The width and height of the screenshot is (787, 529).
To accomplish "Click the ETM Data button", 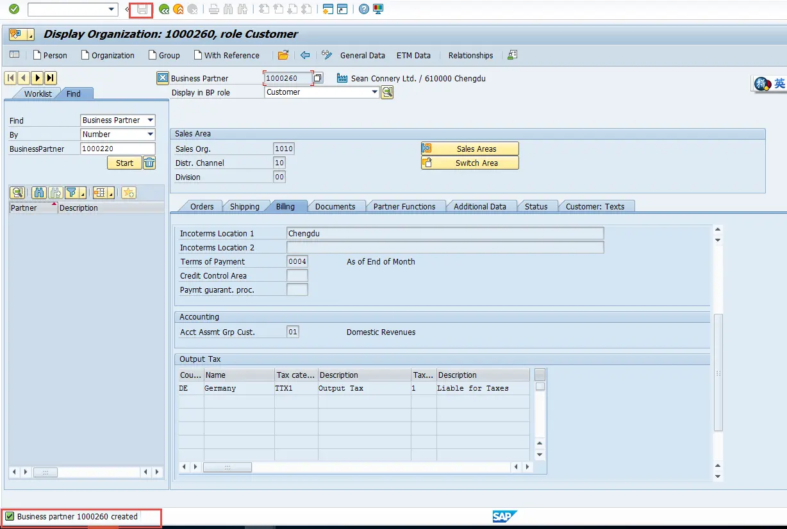I will pos(413,55).
